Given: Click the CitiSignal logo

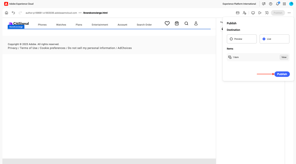Looking at the screenshot, I should (x=19, y=23).
